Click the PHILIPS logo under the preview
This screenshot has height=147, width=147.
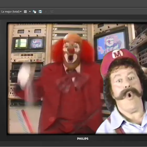pos(83,139)
